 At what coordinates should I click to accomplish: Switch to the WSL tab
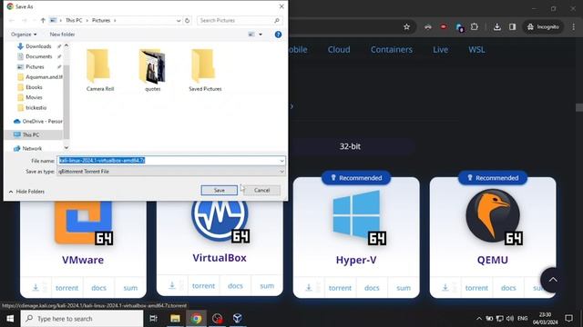coord(476,49)
